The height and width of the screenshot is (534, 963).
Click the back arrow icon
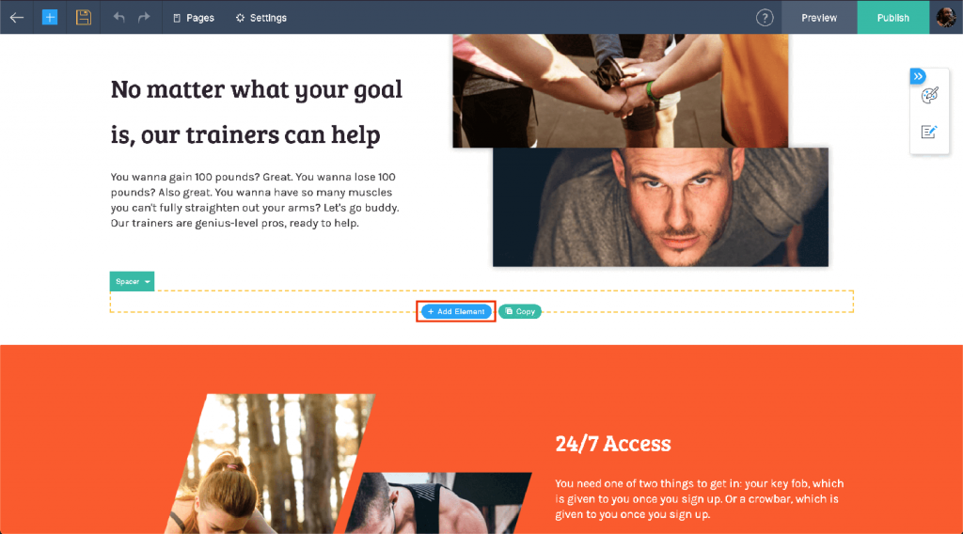pos(17,17)
